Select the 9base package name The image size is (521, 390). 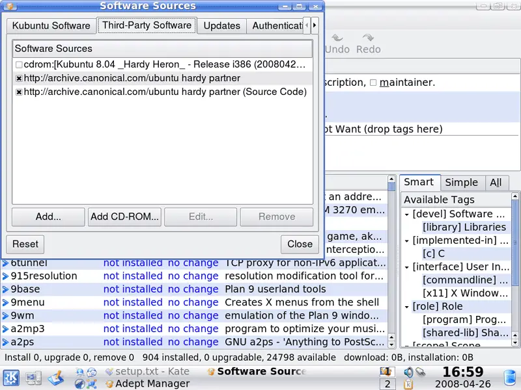(25, 289)
